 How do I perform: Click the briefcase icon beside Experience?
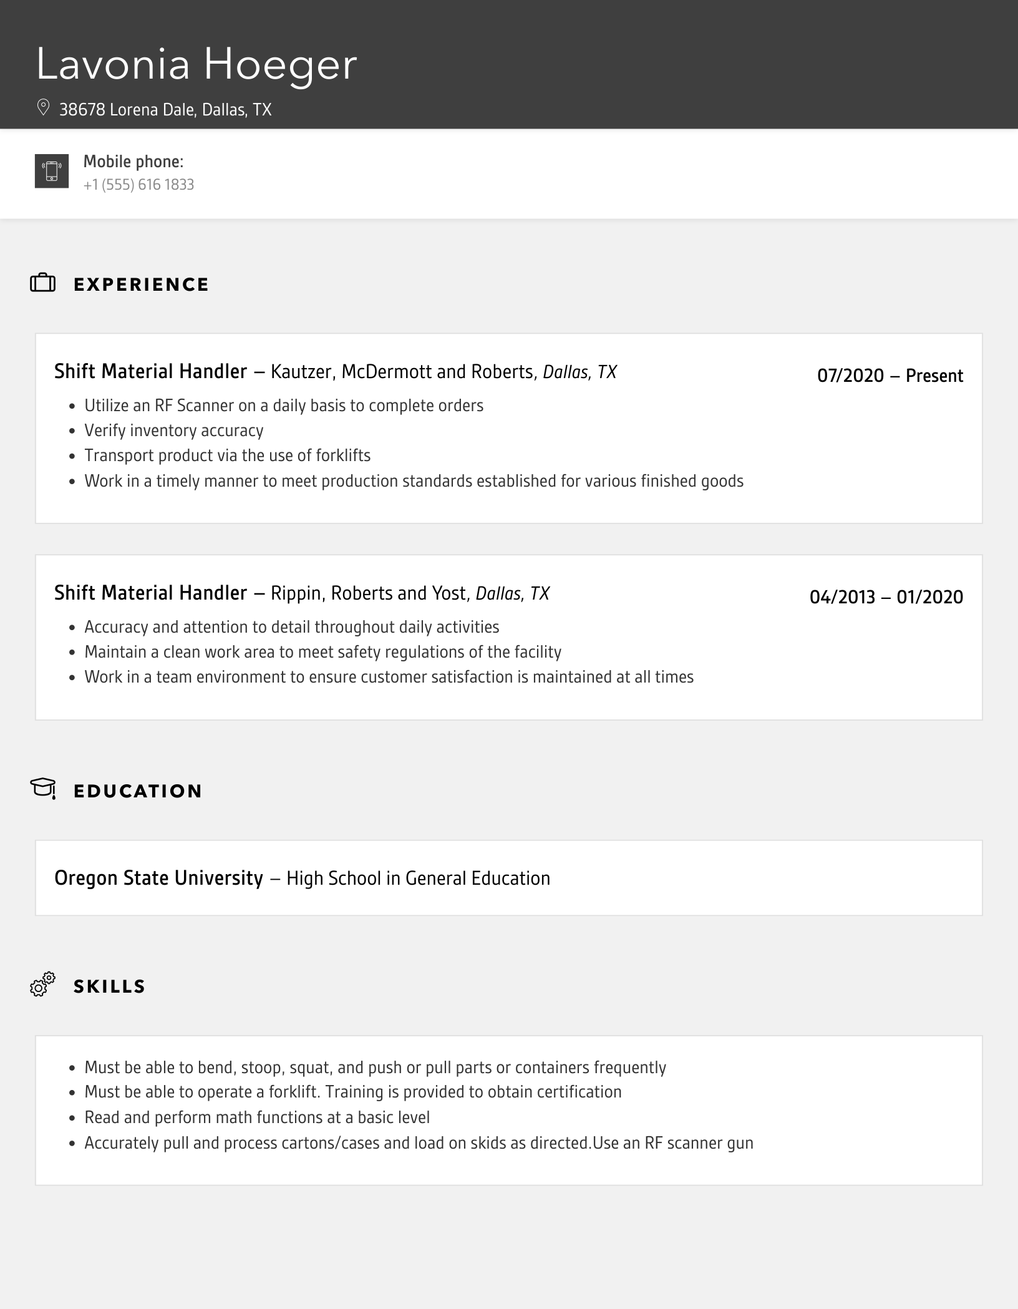pos(43,284)
